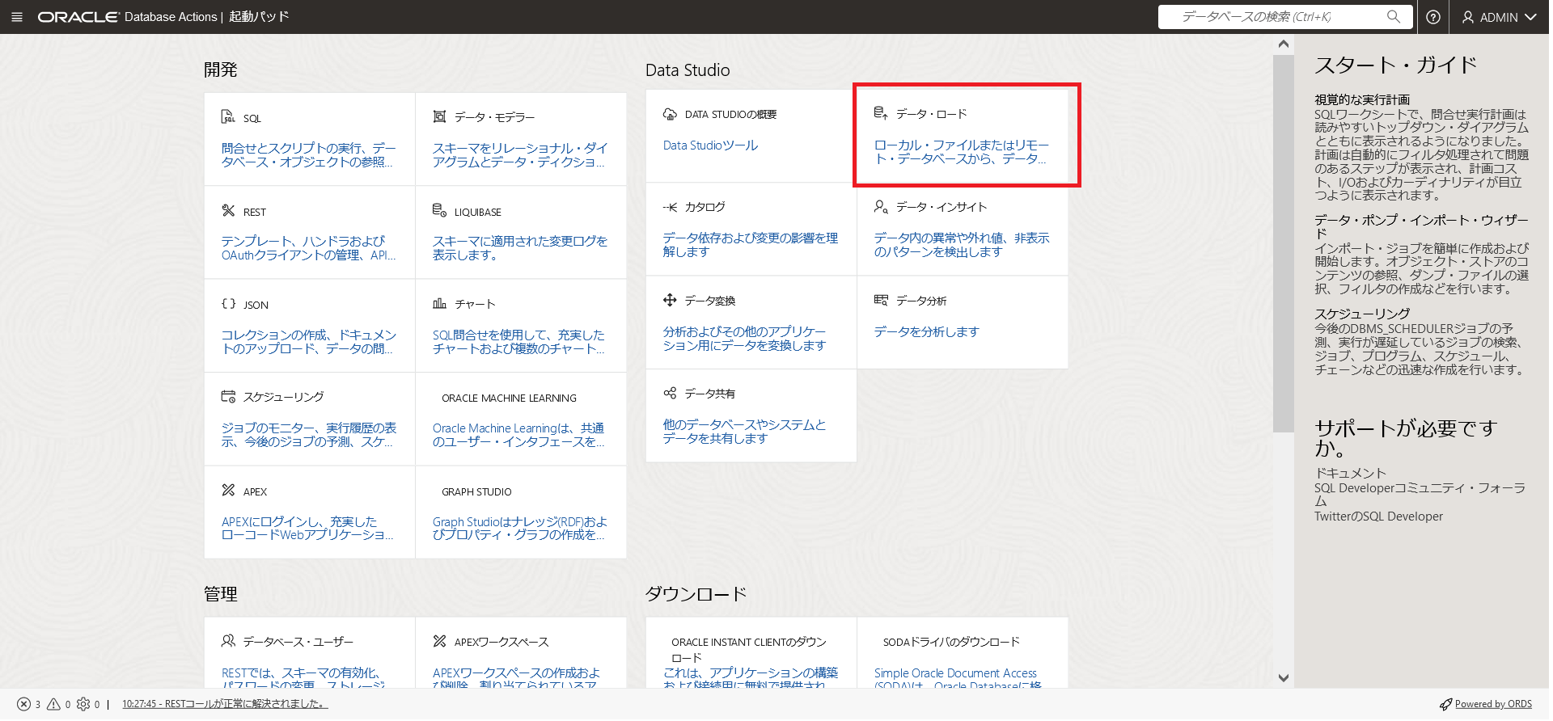Screen dimensions: 1553x721
Task: Click the Data Analysis (データ分析) icon
Action: pyautogui.click(x=881, y=300)
